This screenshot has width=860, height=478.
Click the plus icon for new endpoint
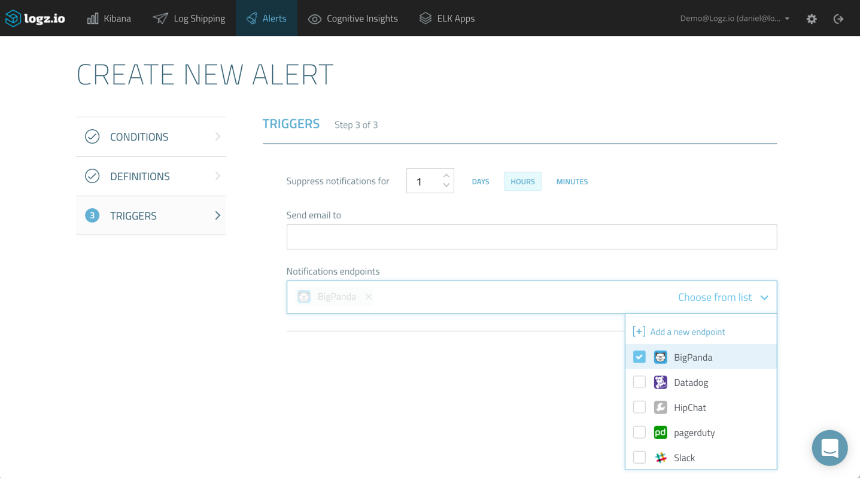(x=639, y=331)
